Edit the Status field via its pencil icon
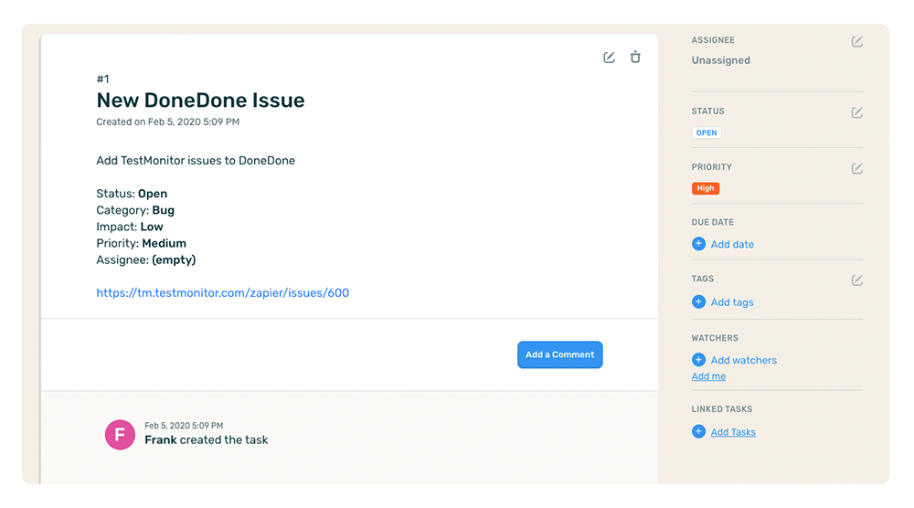This screenshot has width=914, height=508. (857, 112)
